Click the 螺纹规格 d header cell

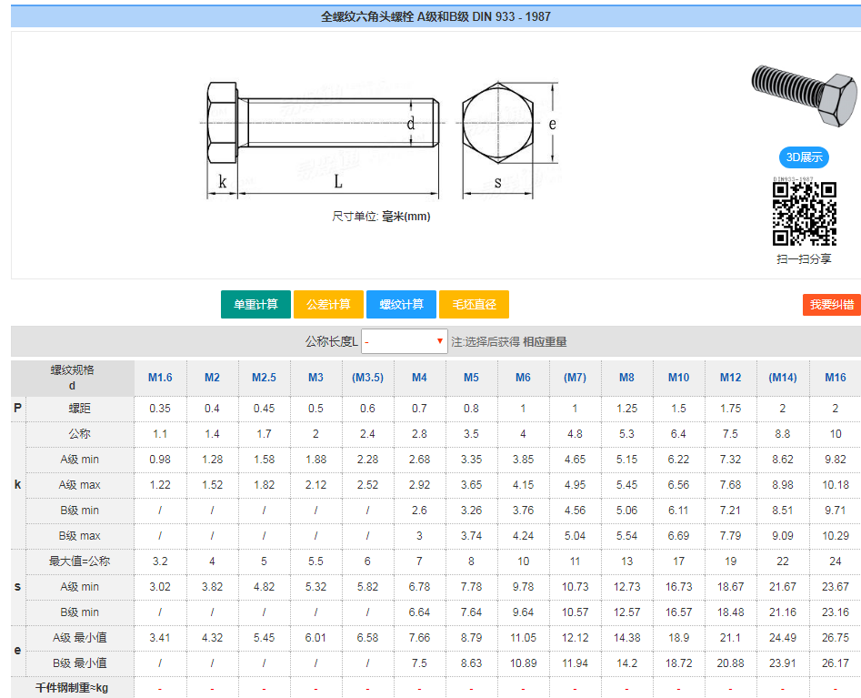[71, 377]
